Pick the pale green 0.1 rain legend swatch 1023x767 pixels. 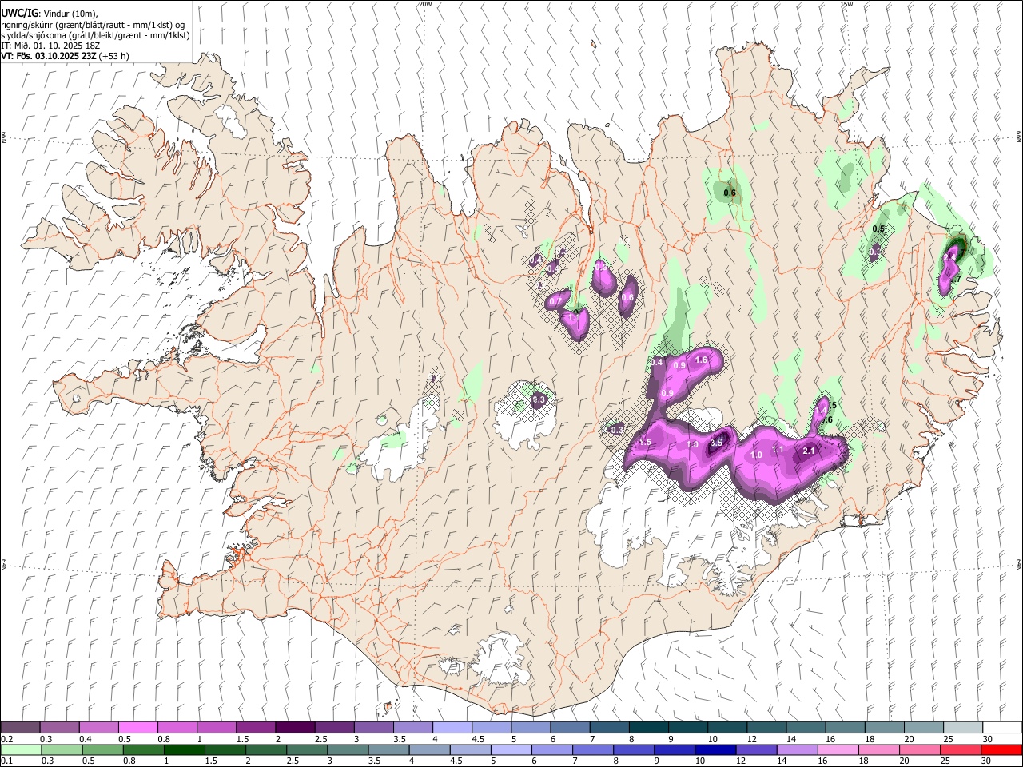21,749
